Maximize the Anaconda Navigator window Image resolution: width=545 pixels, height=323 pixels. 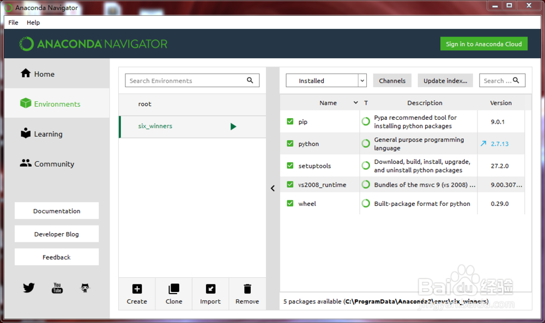point(509,5)
